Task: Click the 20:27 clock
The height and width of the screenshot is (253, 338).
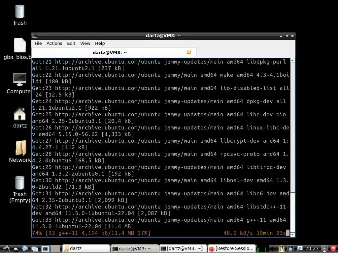Action: [x=312, y=248]
